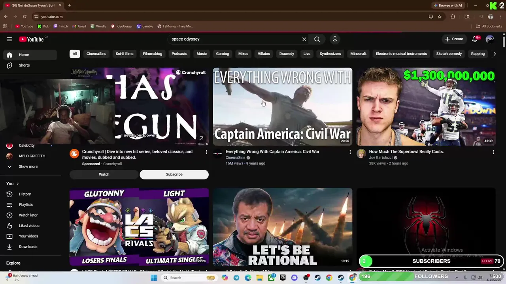Select the Minecraft filter chip

[x=358, y=54]
